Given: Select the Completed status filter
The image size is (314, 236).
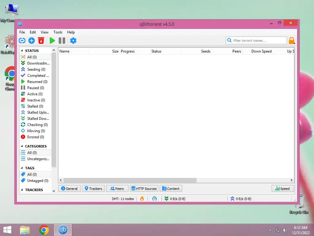Looking at the screenshot, I should tap(36, 76).
